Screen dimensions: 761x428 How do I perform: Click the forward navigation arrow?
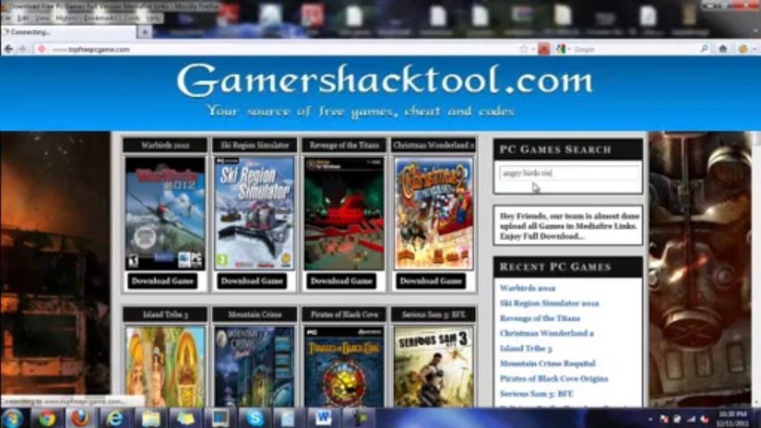pyautogui.click(x=22, y=49)
